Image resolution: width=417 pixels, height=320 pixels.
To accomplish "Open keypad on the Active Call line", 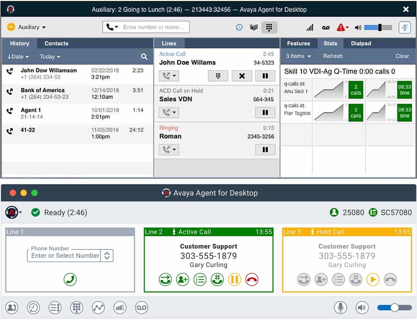I will (x=218, y=76).
